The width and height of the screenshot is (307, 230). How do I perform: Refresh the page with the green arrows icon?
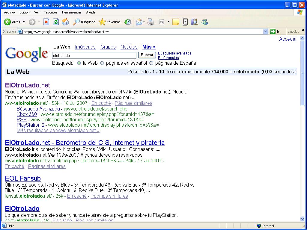pos(56,22)
